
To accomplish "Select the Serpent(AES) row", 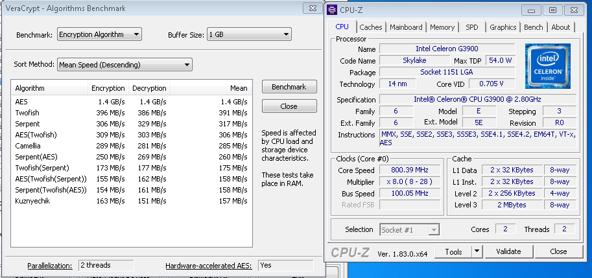I will [x=132, y=157].
